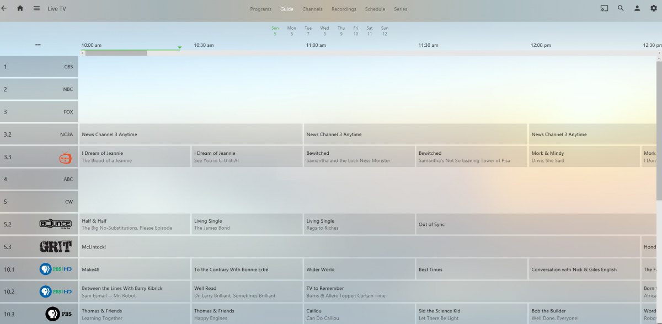Open McLintock! program on GRIT

click(x=359, y=247)
